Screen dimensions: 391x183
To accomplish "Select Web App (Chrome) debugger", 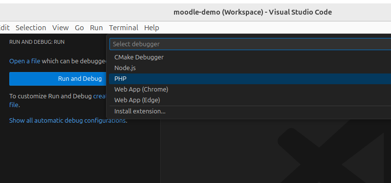I will 250,90.
